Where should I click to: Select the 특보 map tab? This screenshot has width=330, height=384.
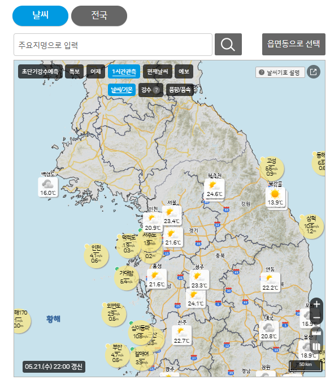tap(75, 72)
